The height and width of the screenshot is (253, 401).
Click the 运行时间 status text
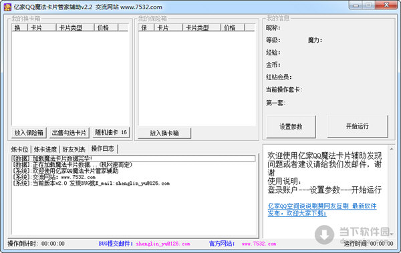click(x=368, y=244)
